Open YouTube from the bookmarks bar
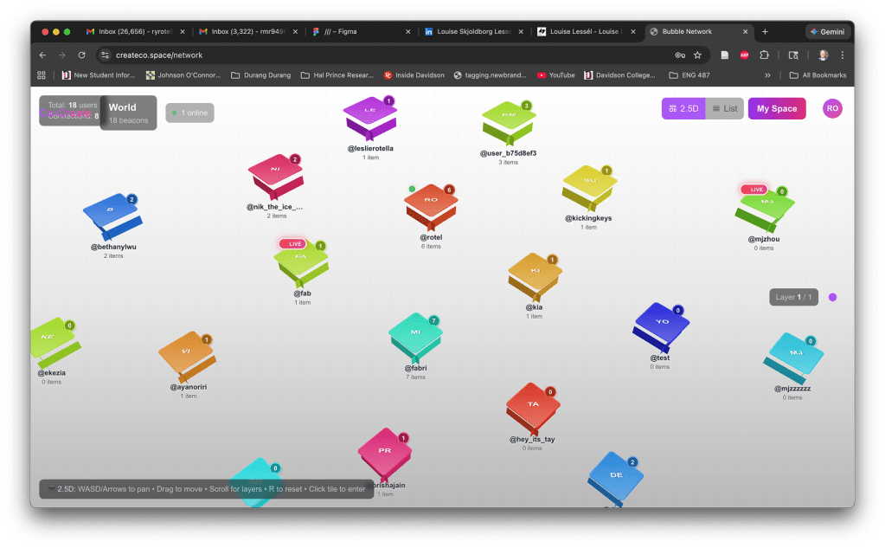 [555, 75]
